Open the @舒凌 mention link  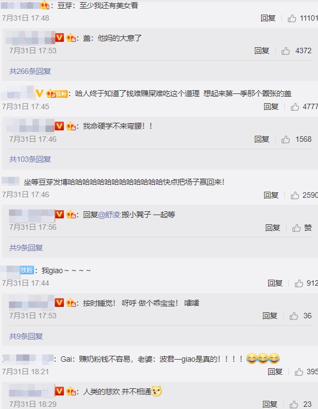(x=109, y=215)
